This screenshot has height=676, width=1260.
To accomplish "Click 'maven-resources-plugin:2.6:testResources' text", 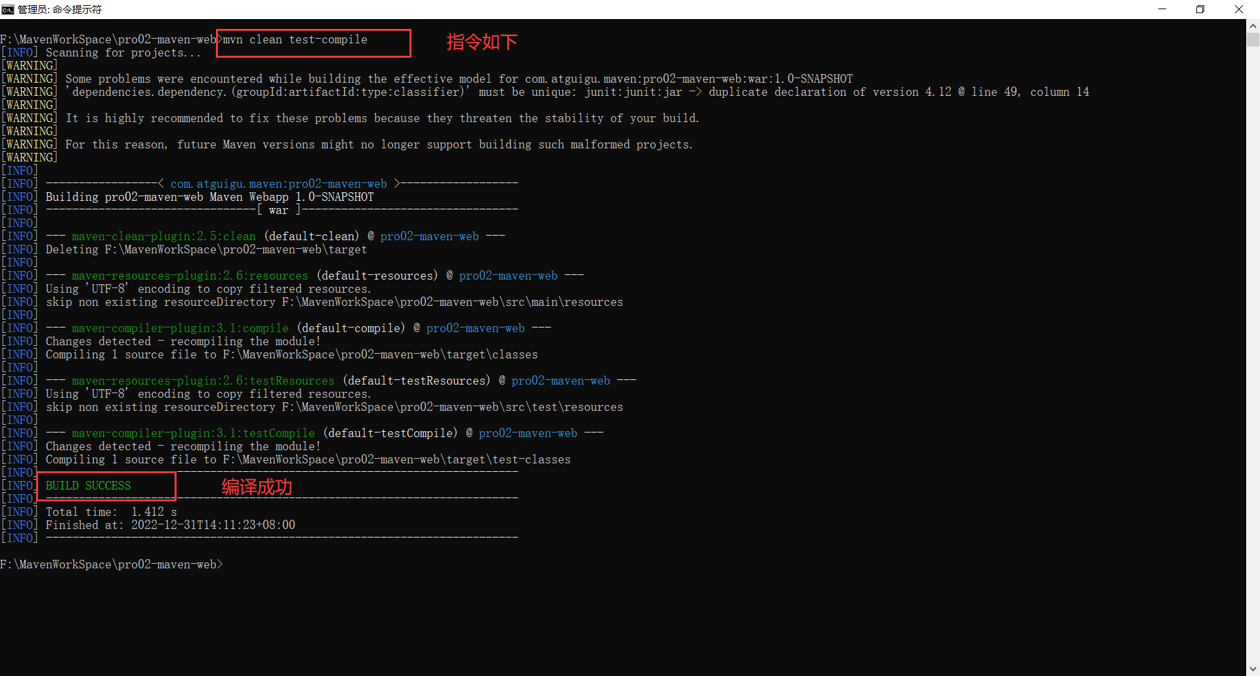I will (203, 381).
